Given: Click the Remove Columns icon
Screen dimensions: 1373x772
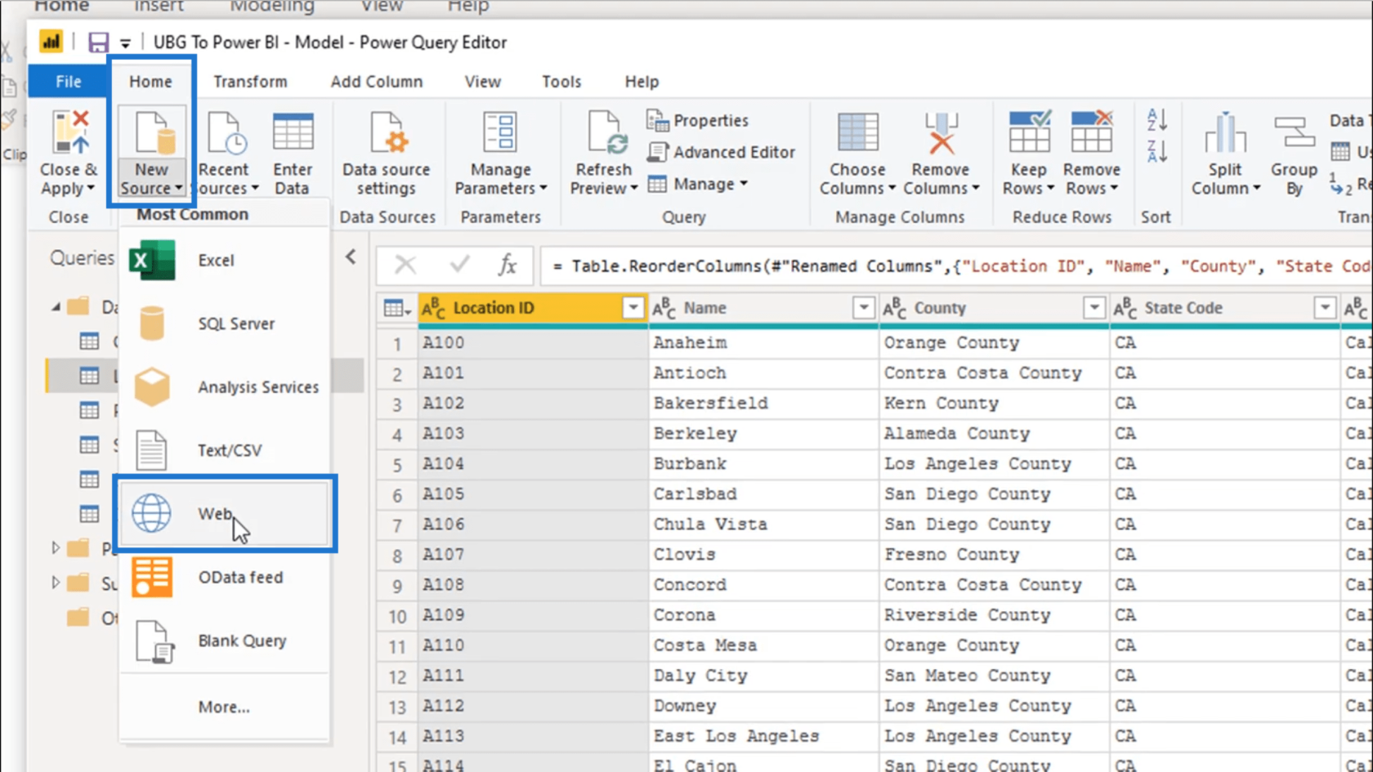Looking at the screenshot, I should click(x=941, y=133).
